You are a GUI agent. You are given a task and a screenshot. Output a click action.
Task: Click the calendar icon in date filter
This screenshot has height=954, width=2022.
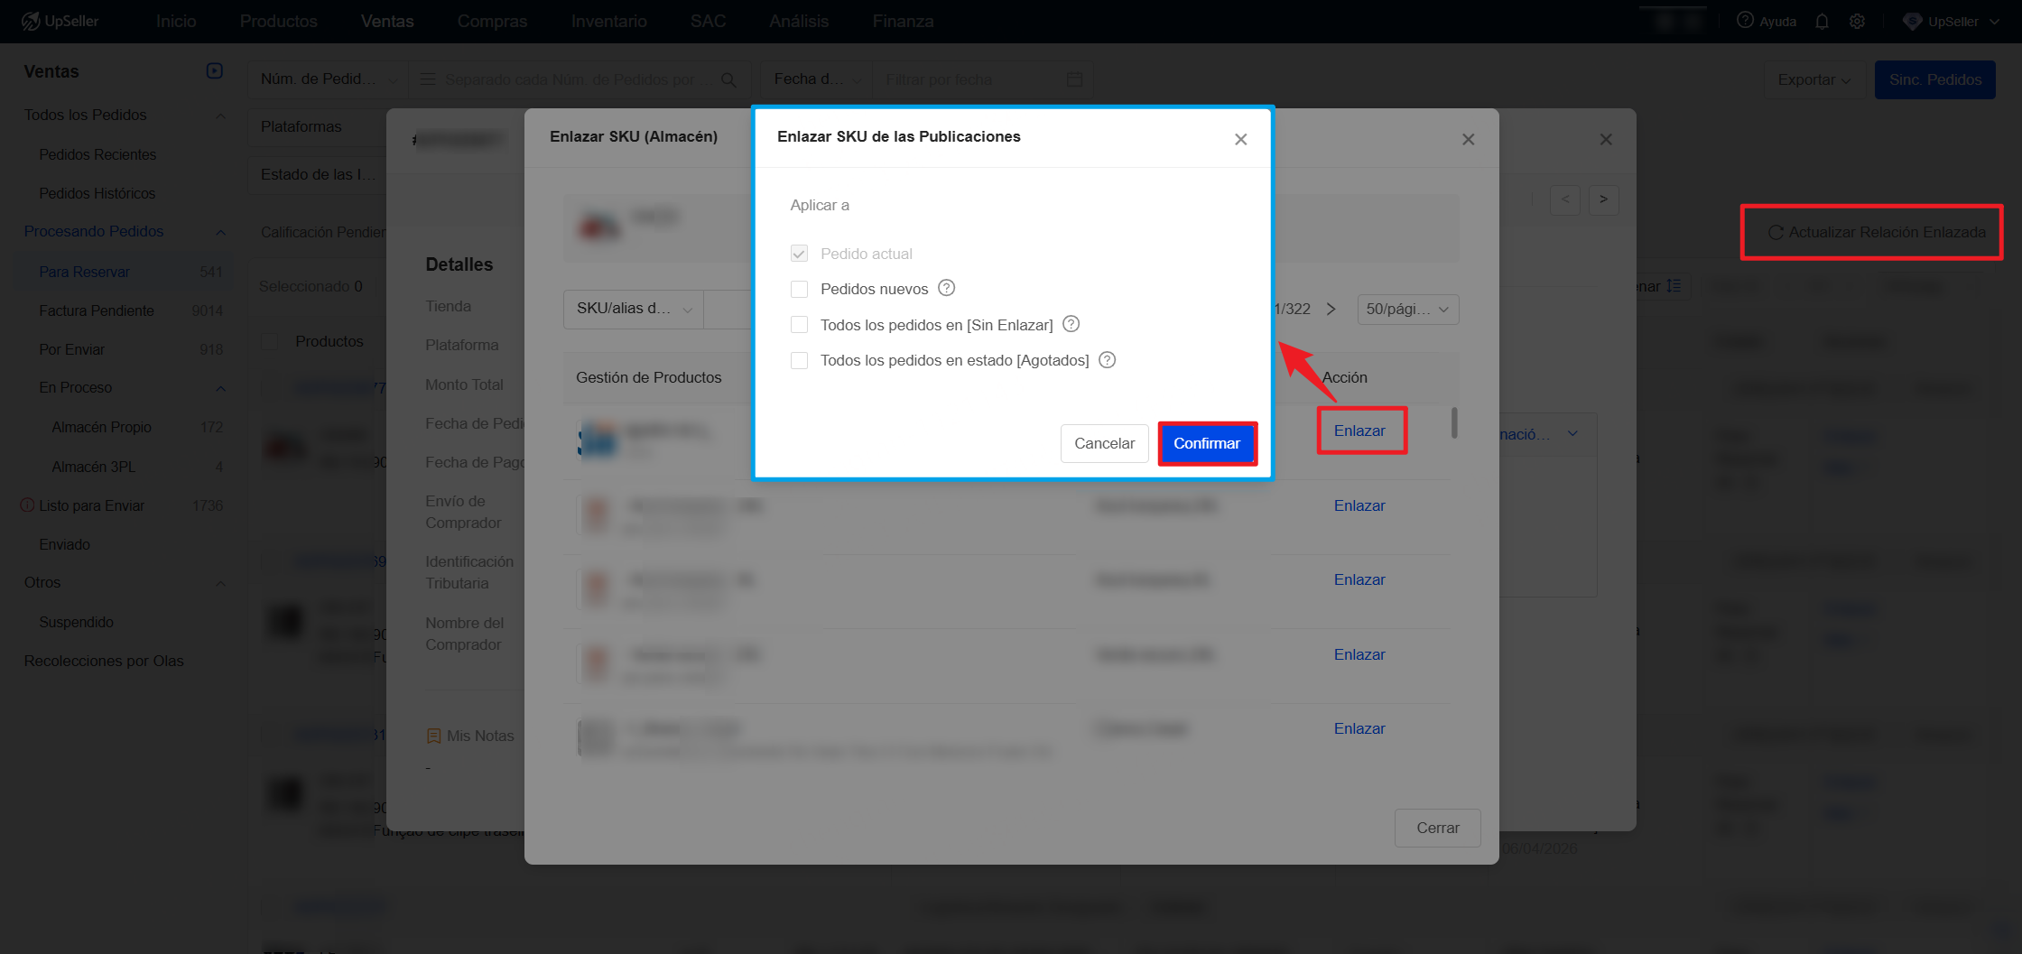tap(1074, 80)
